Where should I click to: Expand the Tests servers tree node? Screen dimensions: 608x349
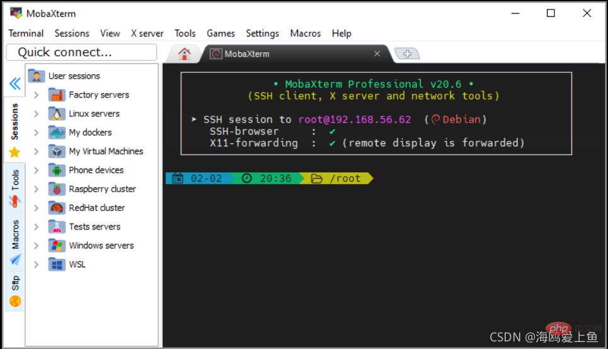[x=36, y=227]
